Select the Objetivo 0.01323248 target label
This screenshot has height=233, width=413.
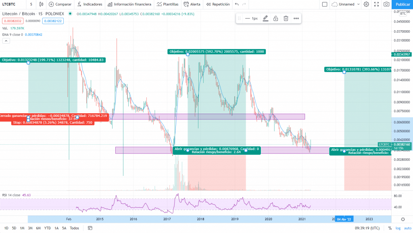coord(53,60)
